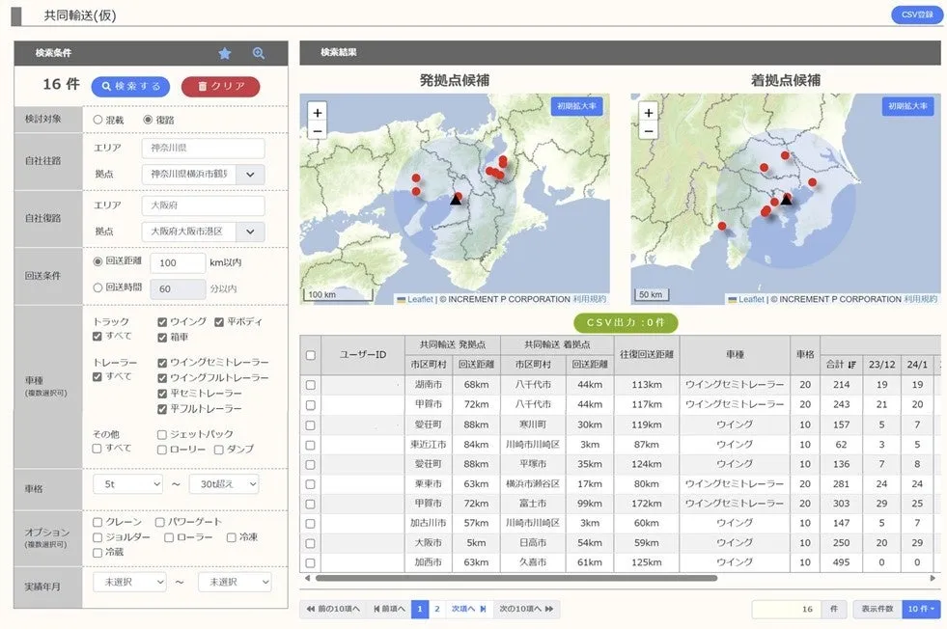Open the 自社往路 拠点 dropdown
Image resolution: width=947 pixels, height=629 pixels.
[250, 175]
